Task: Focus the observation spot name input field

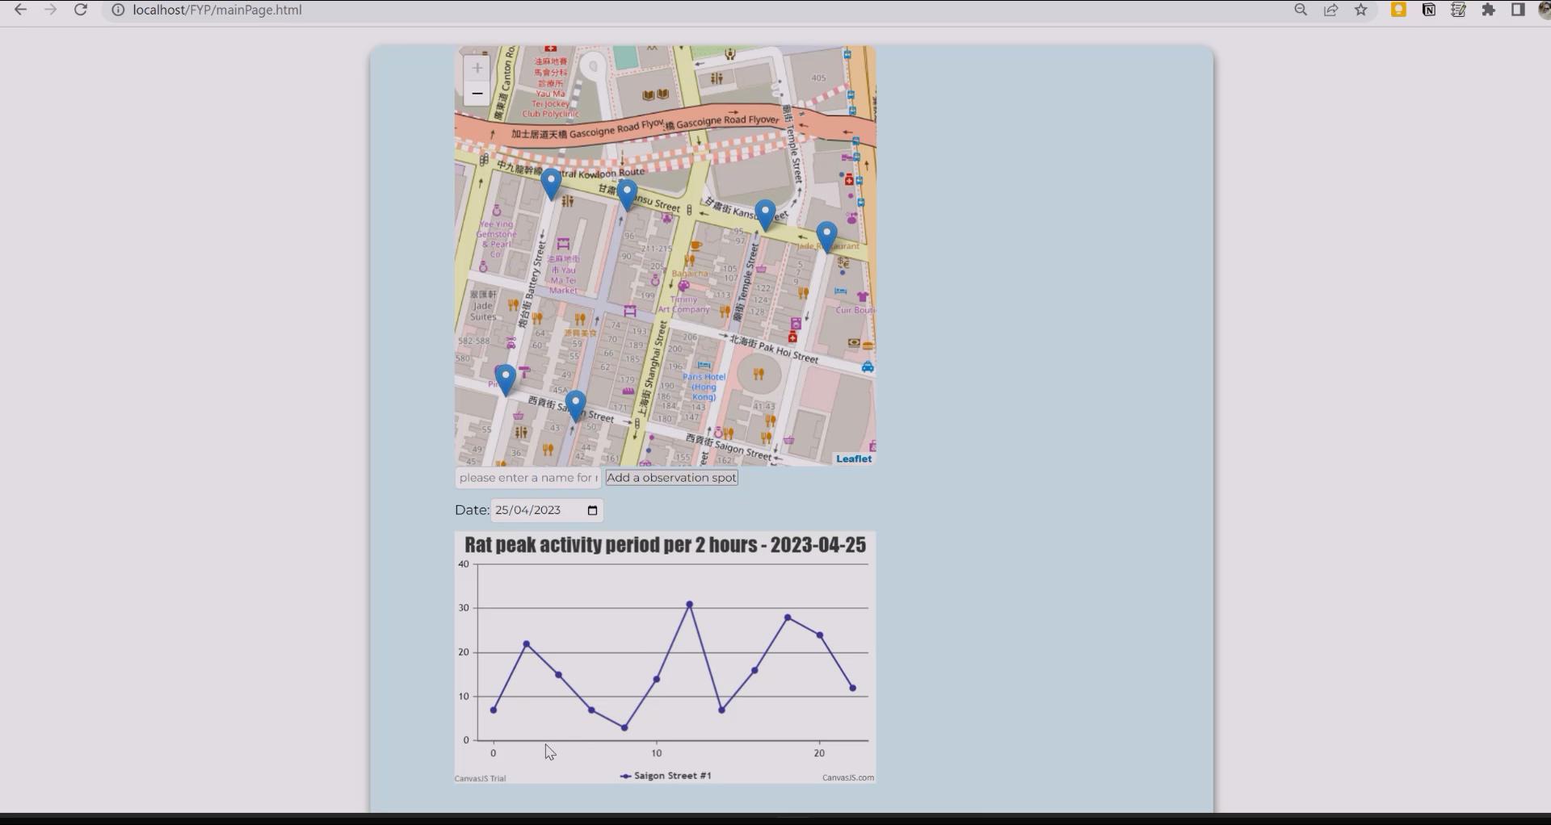Action: (528, 478)
